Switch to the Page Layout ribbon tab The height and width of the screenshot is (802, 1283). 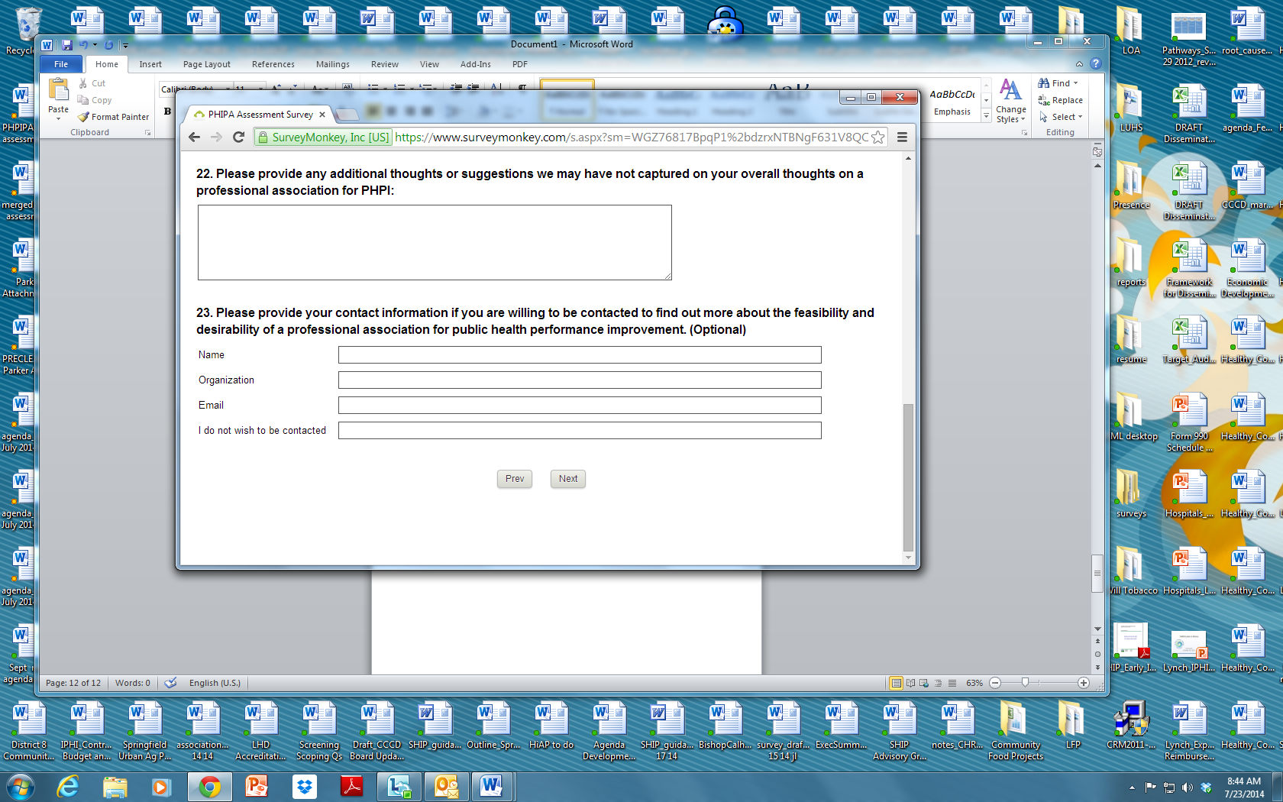[206, 64]
